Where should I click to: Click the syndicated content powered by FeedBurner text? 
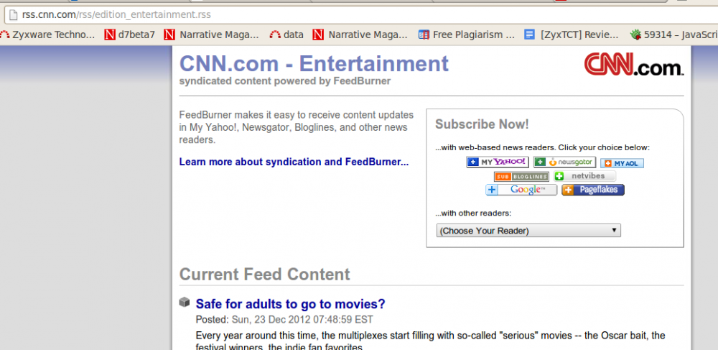coord(285,81)
